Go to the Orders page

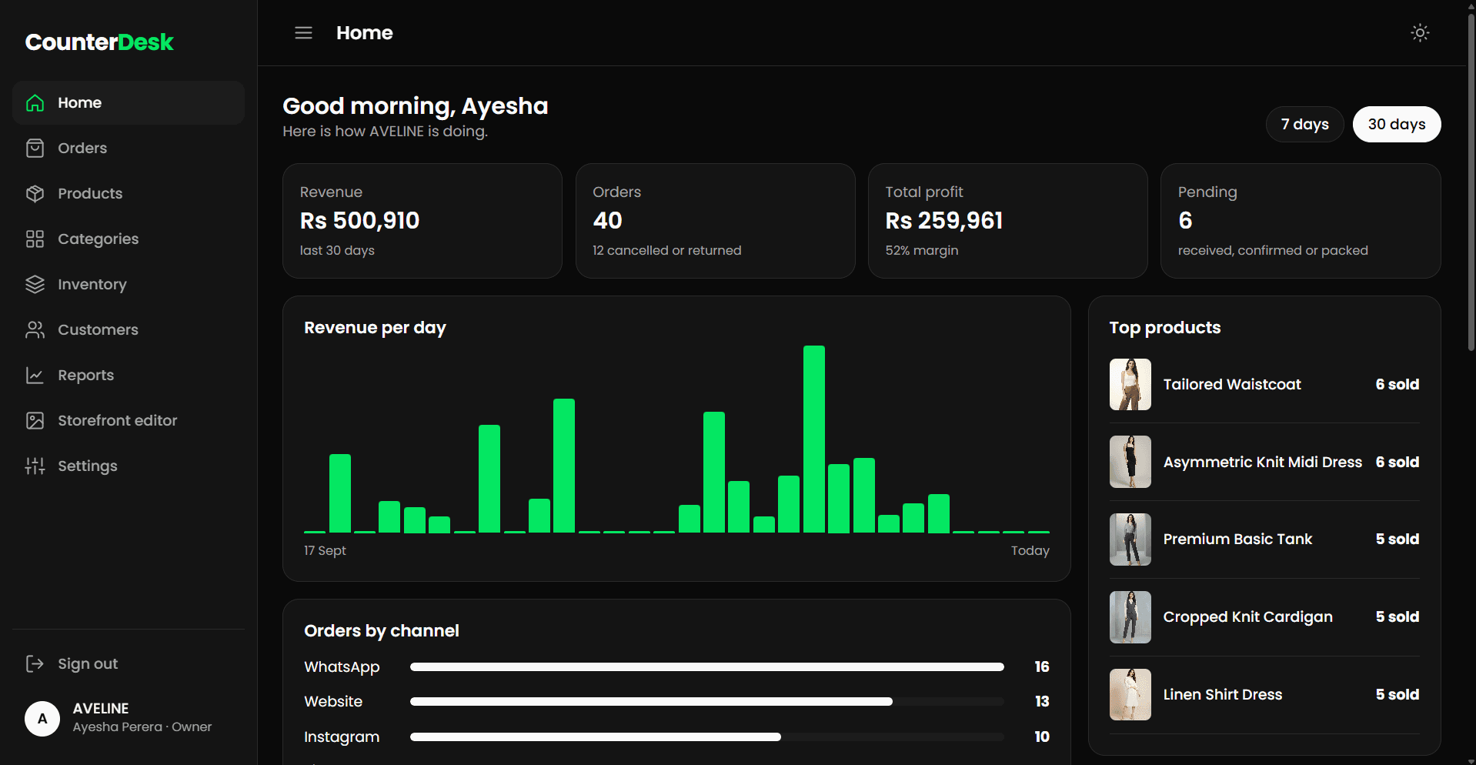(129, 149)
